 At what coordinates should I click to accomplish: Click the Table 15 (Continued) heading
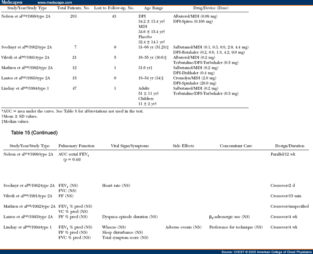(x=34, y=132)
